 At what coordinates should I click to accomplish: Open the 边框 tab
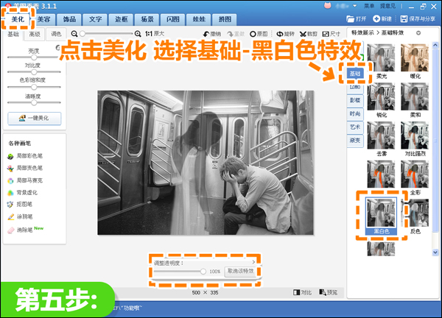122,19
